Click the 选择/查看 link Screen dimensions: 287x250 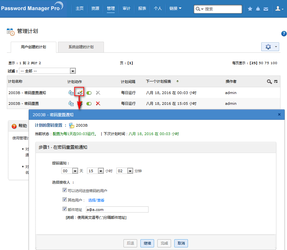96,200
